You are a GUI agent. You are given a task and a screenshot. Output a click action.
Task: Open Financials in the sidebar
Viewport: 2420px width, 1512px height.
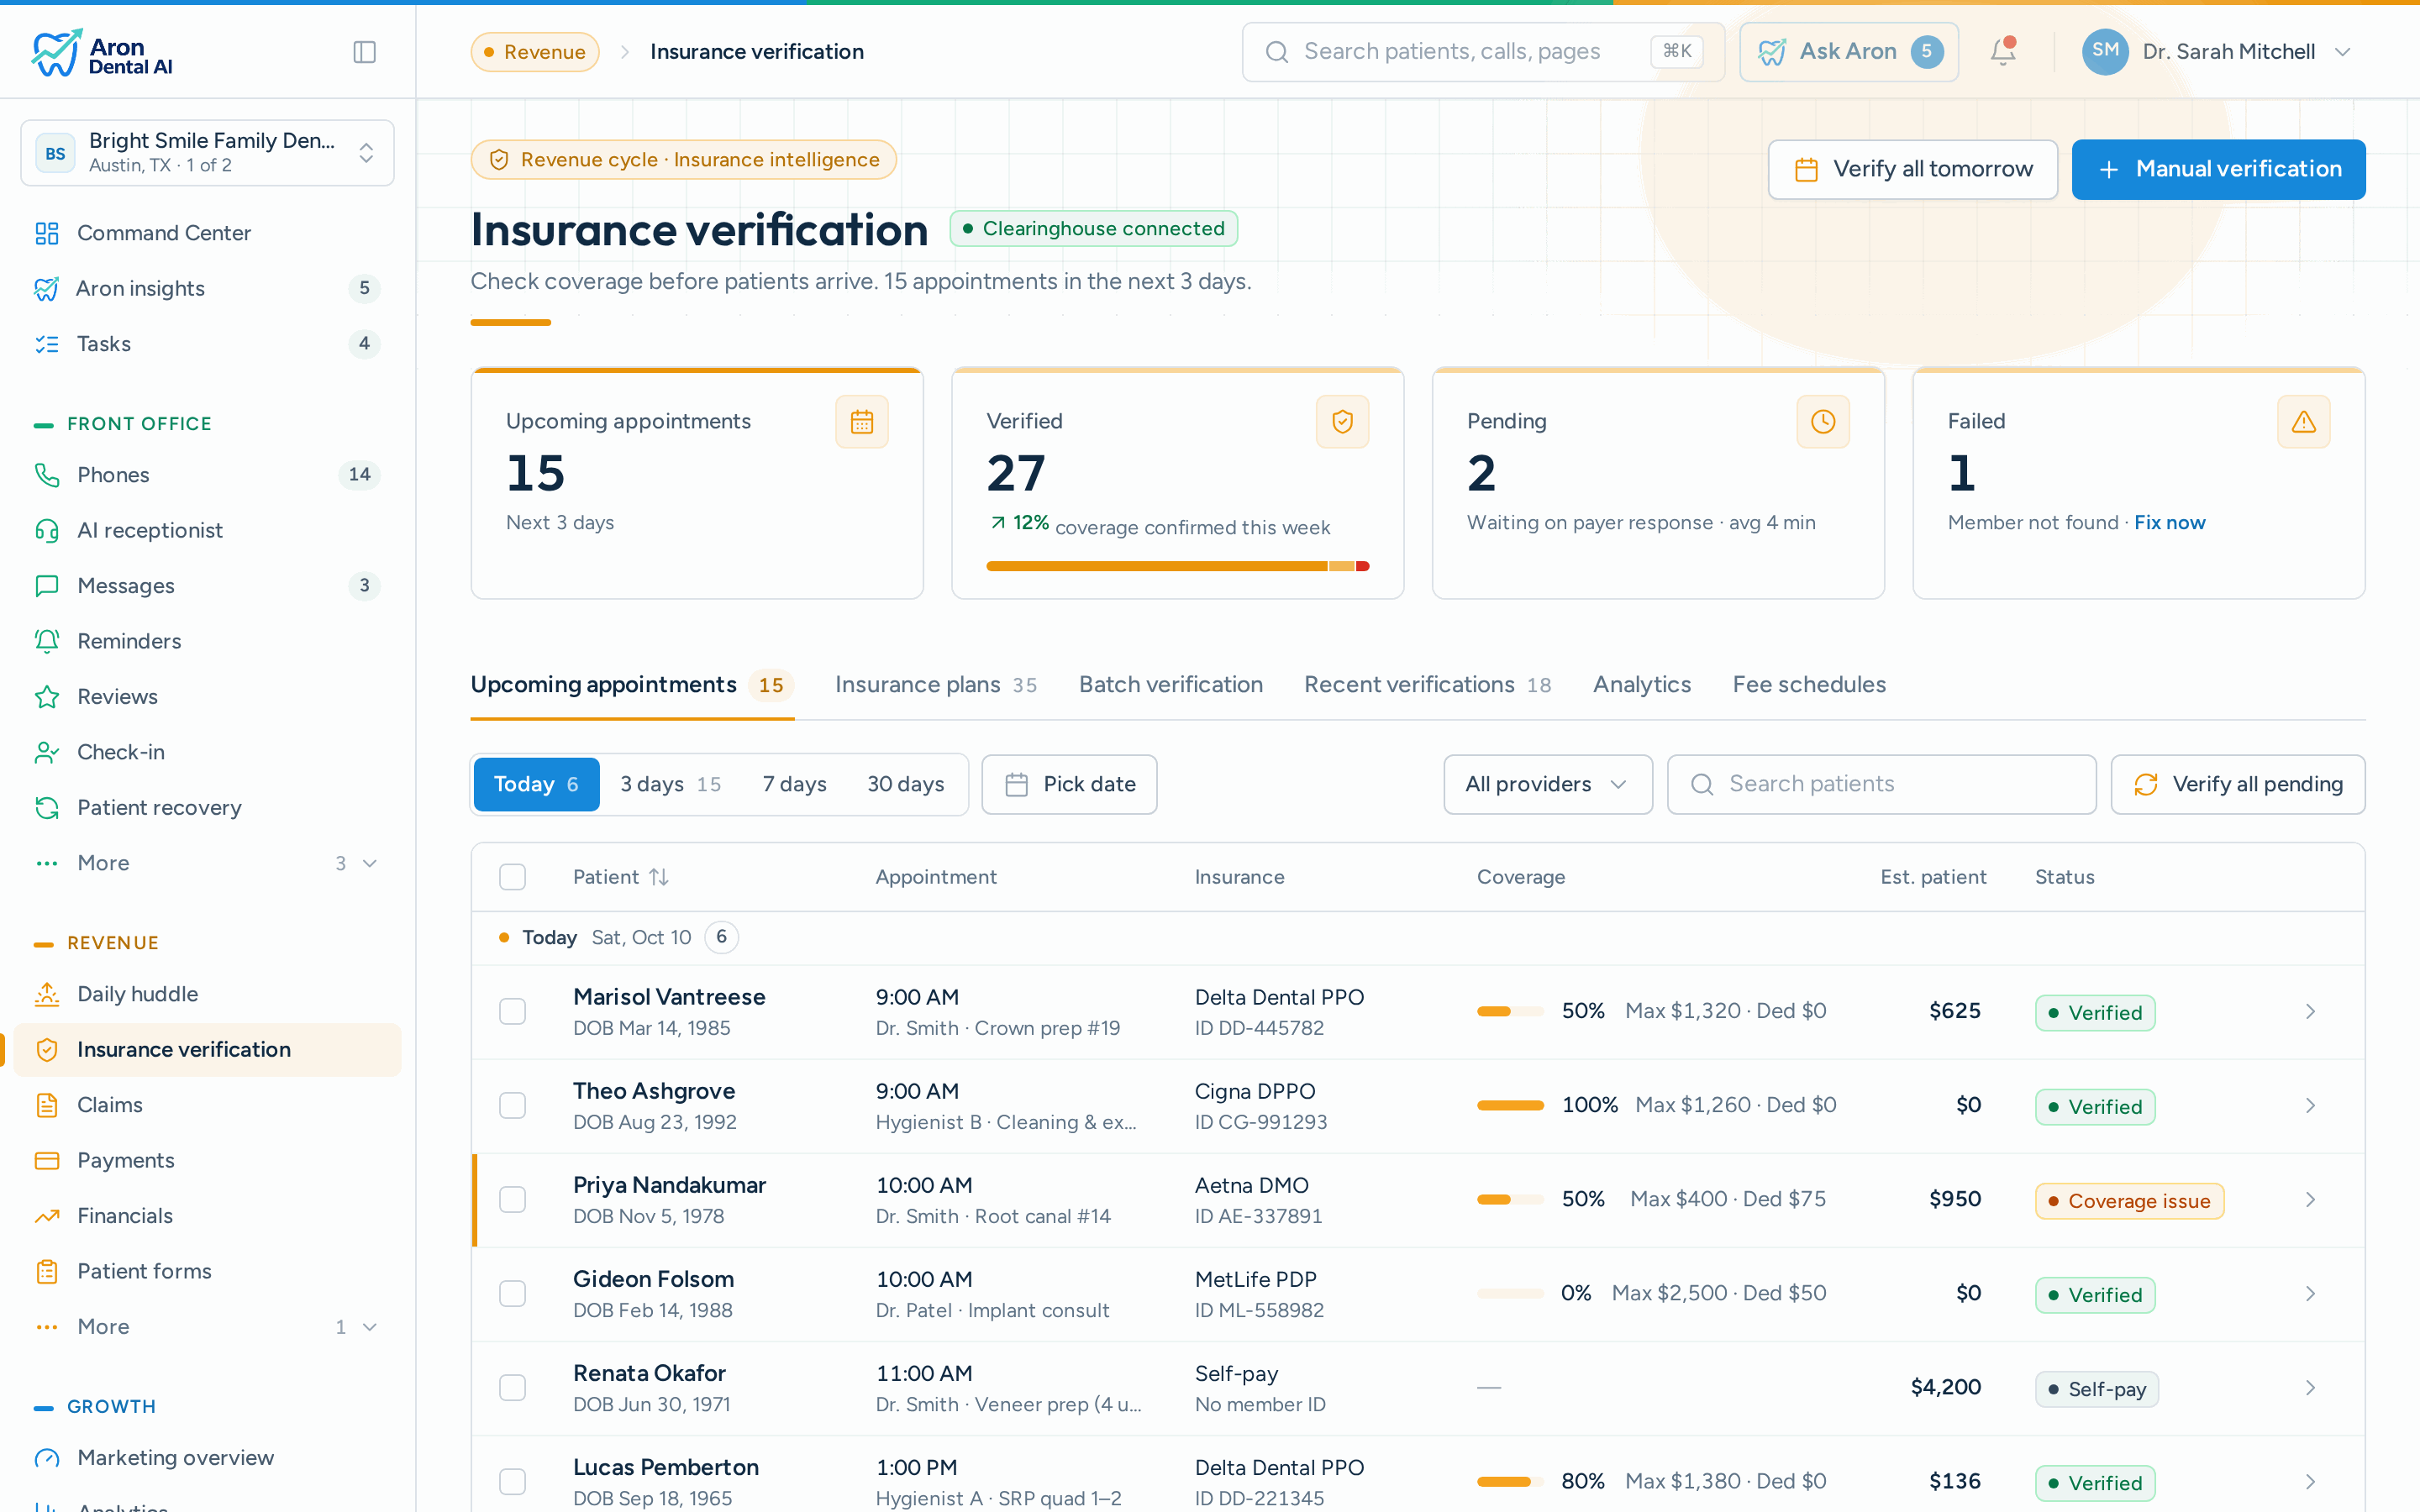(x=208, y=1216)
